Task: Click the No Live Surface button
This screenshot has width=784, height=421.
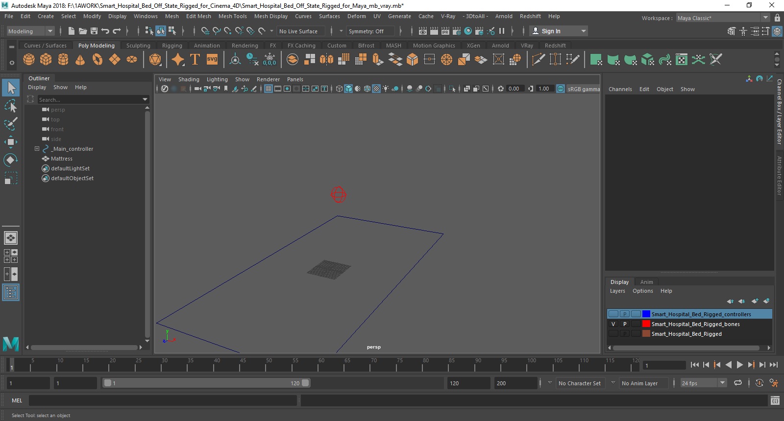Action: 300,31
